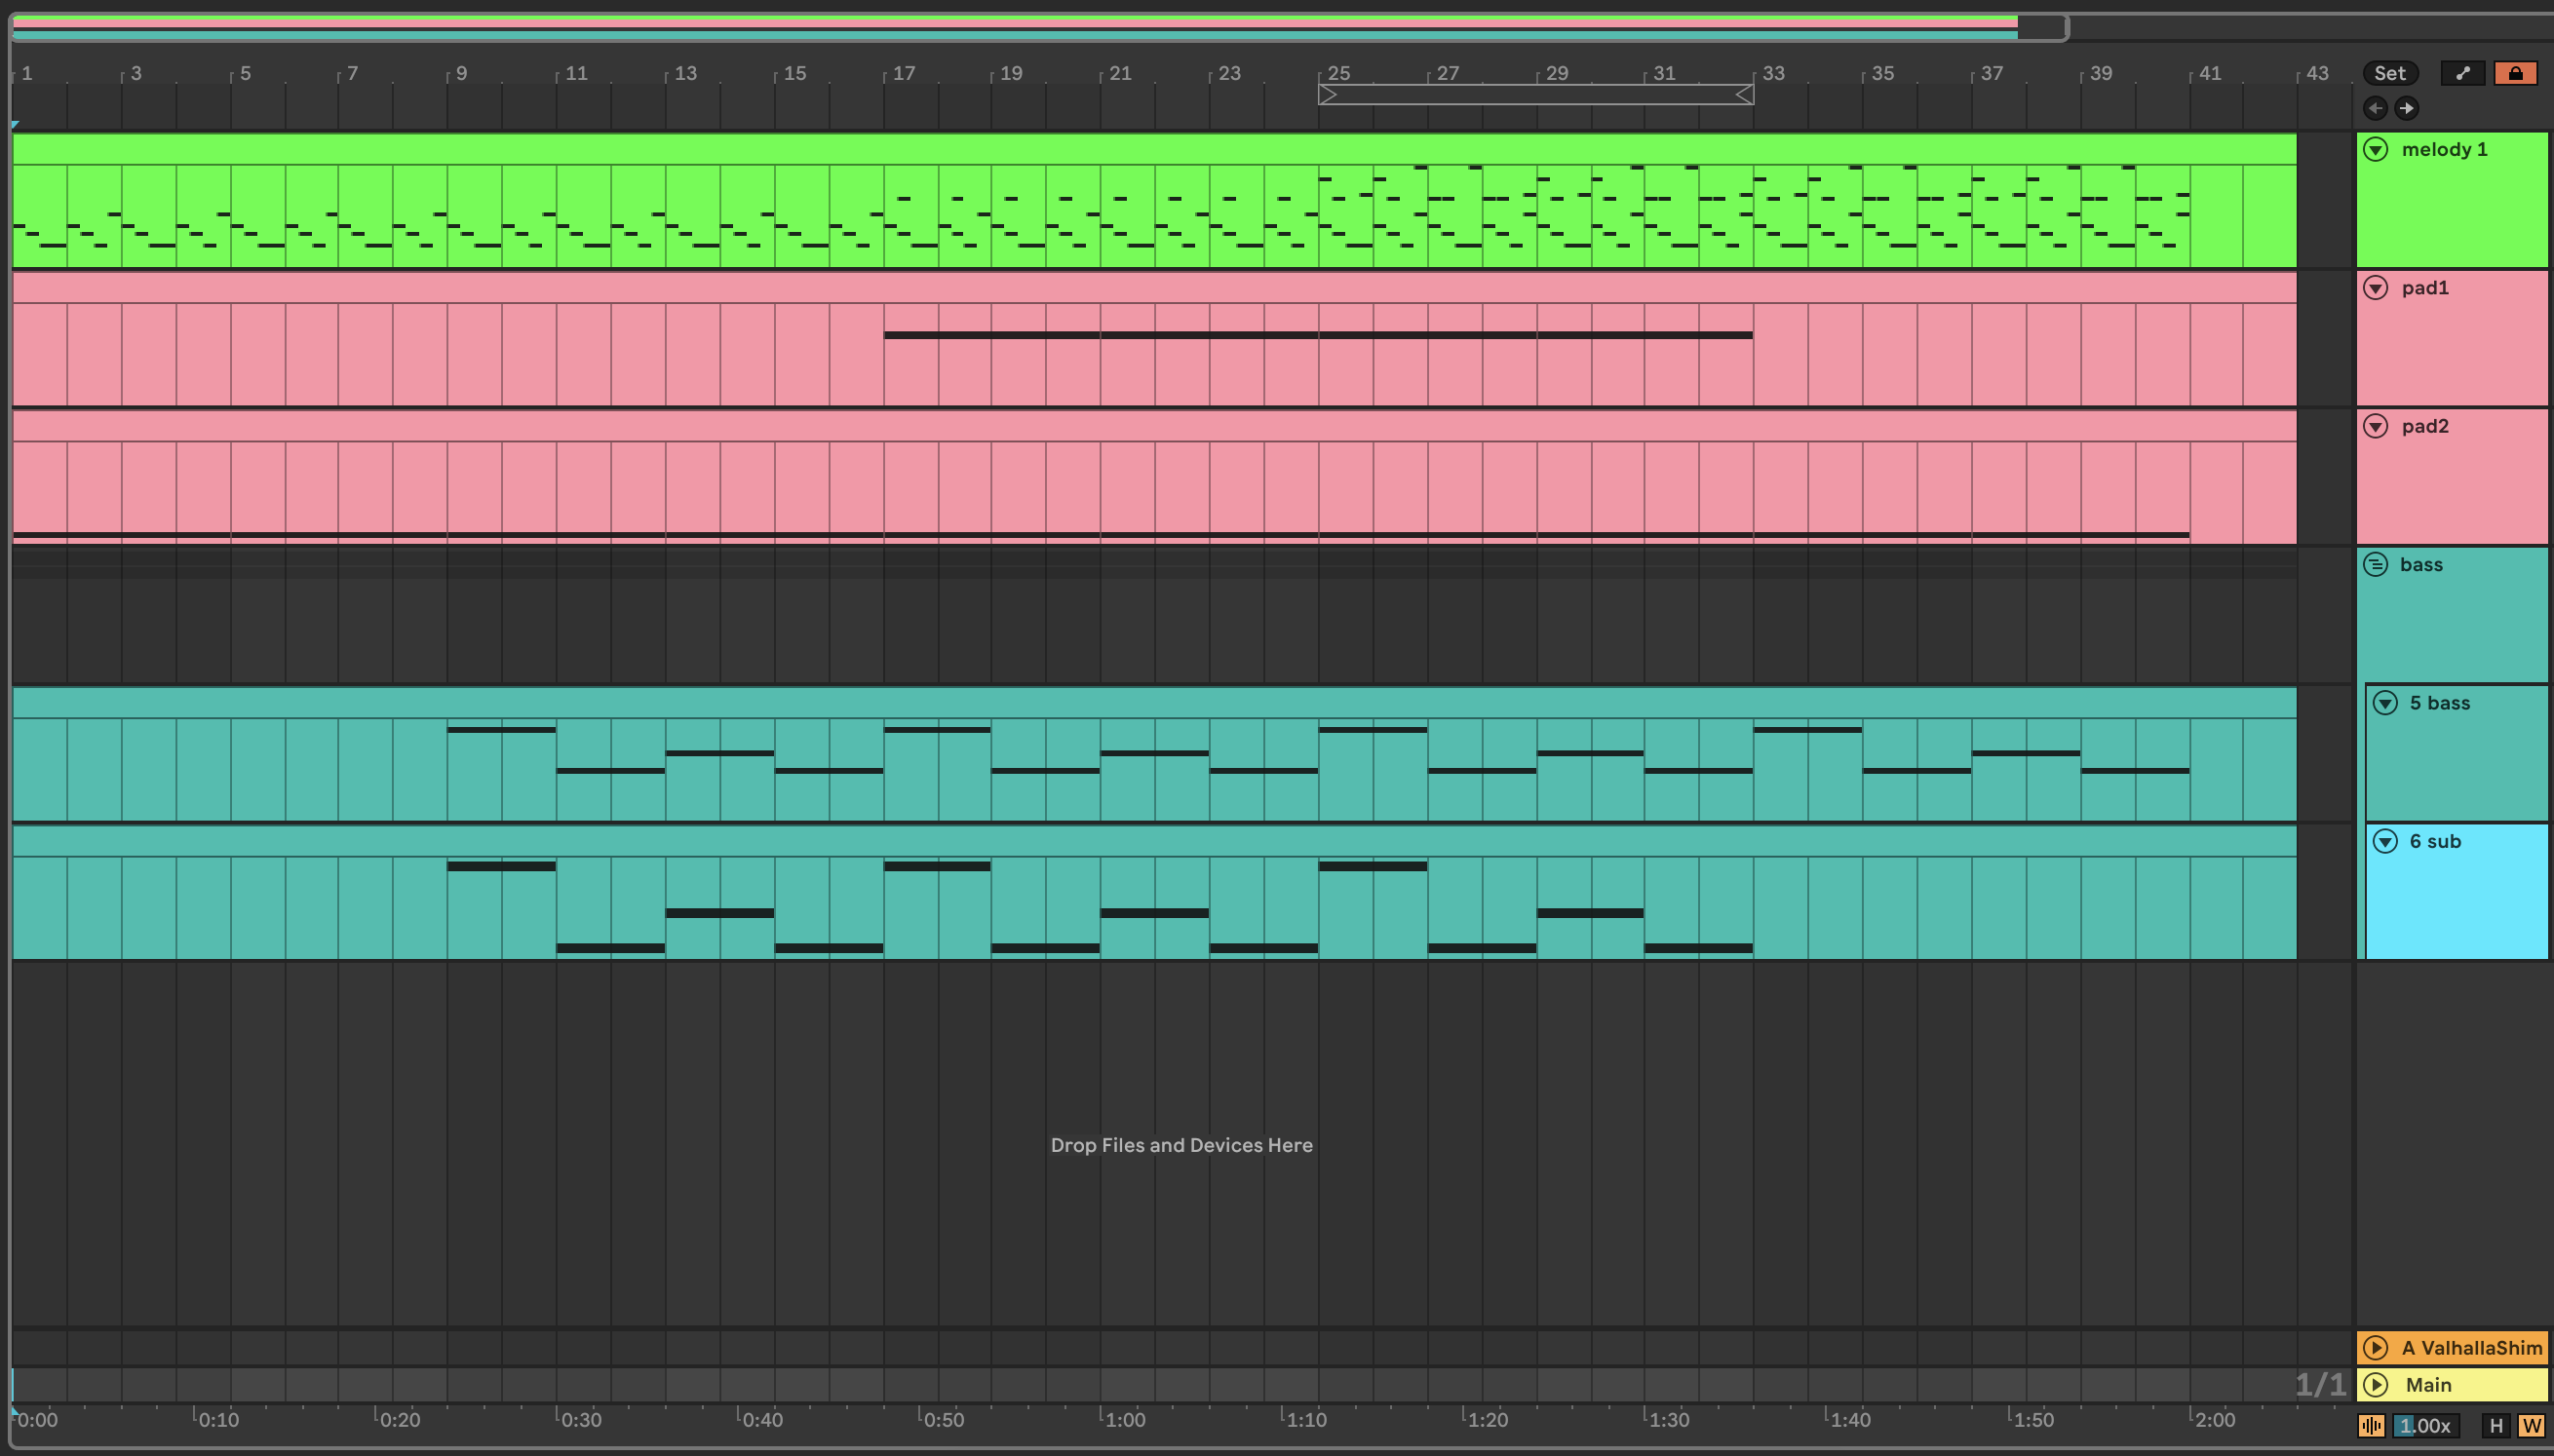
Task: Unfold the bass group track
Action: pyautogui.click(x=2376, y=565)
